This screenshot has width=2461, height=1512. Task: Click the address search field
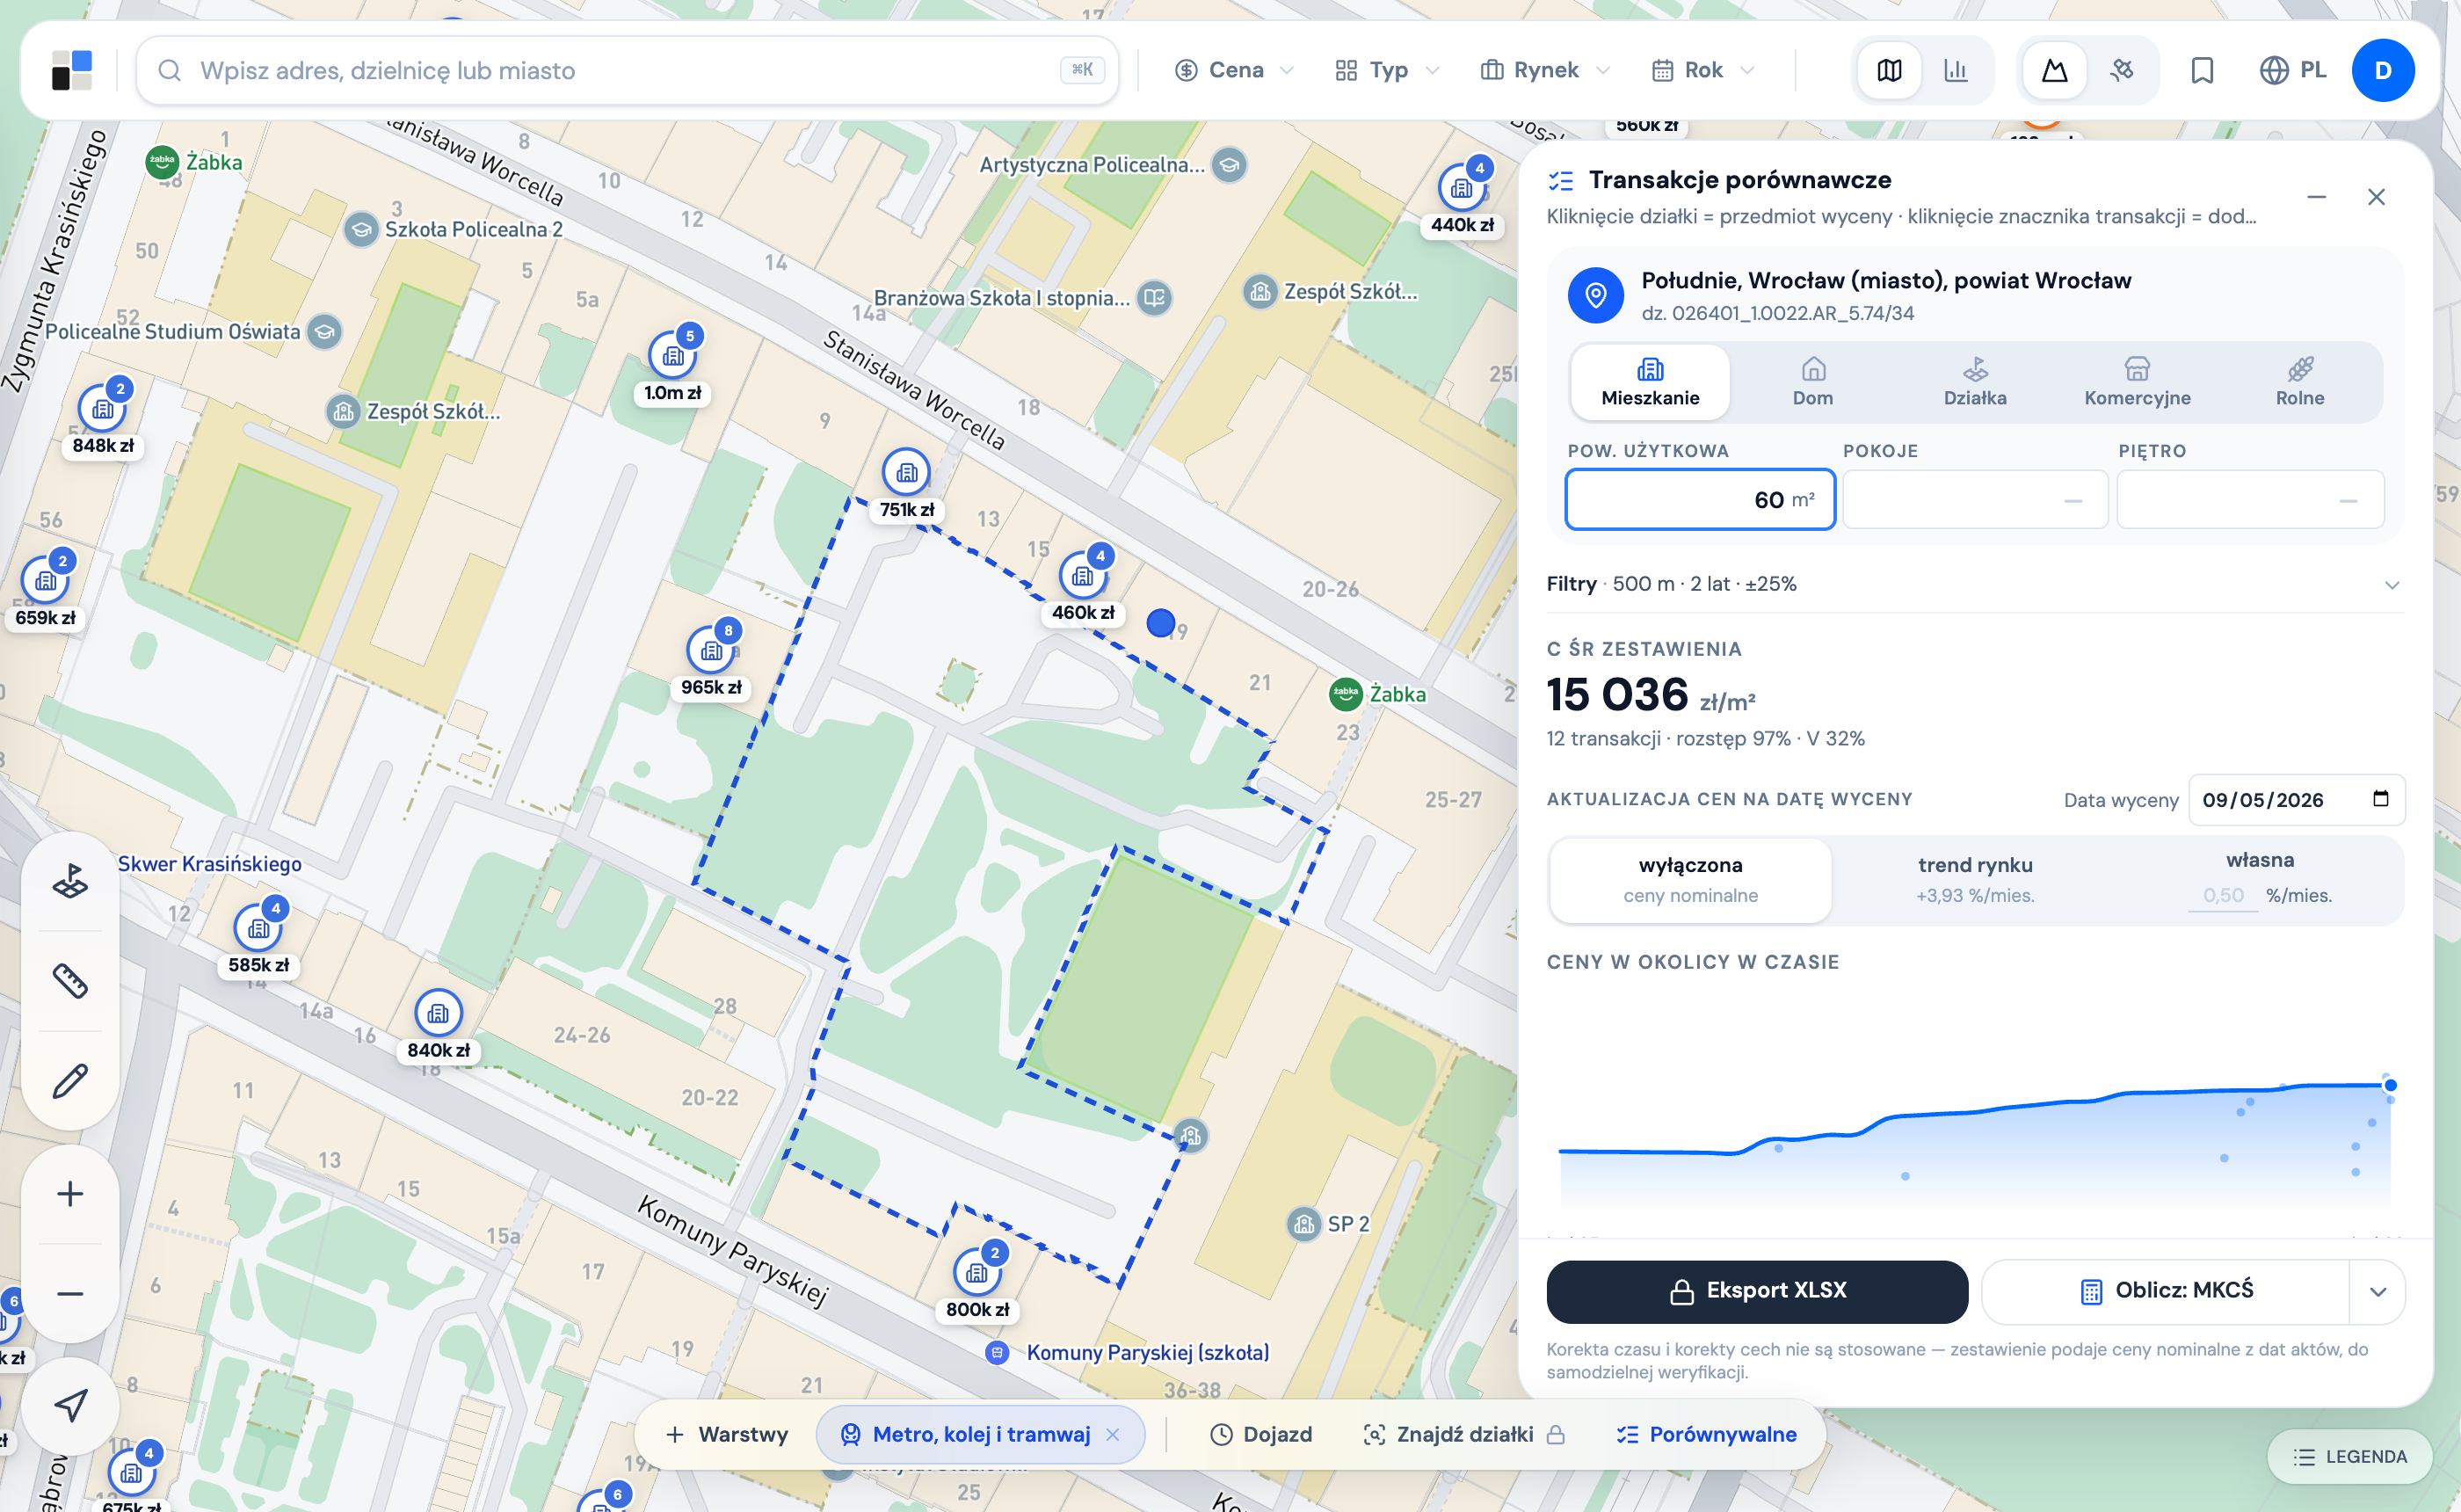(x=627, y=70)
